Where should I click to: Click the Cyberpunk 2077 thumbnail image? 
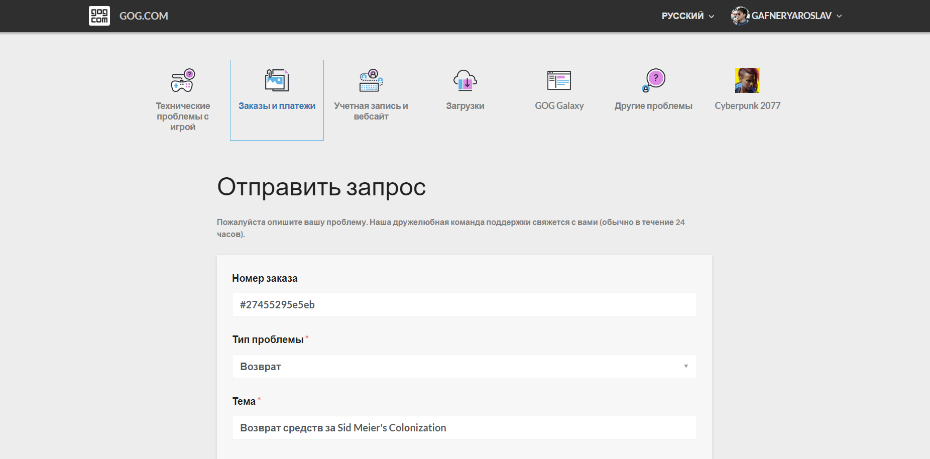(x=747, y=80)
